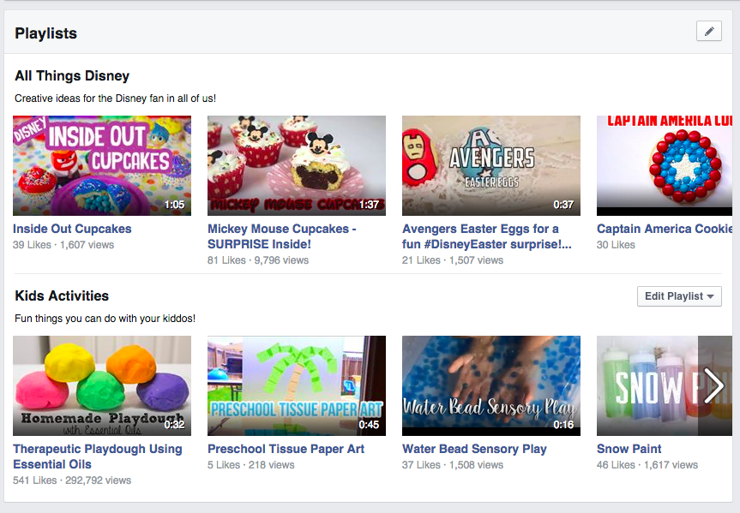
Task: Click the "541 Likes · 292,792 views" text
Action: (72, 480)
